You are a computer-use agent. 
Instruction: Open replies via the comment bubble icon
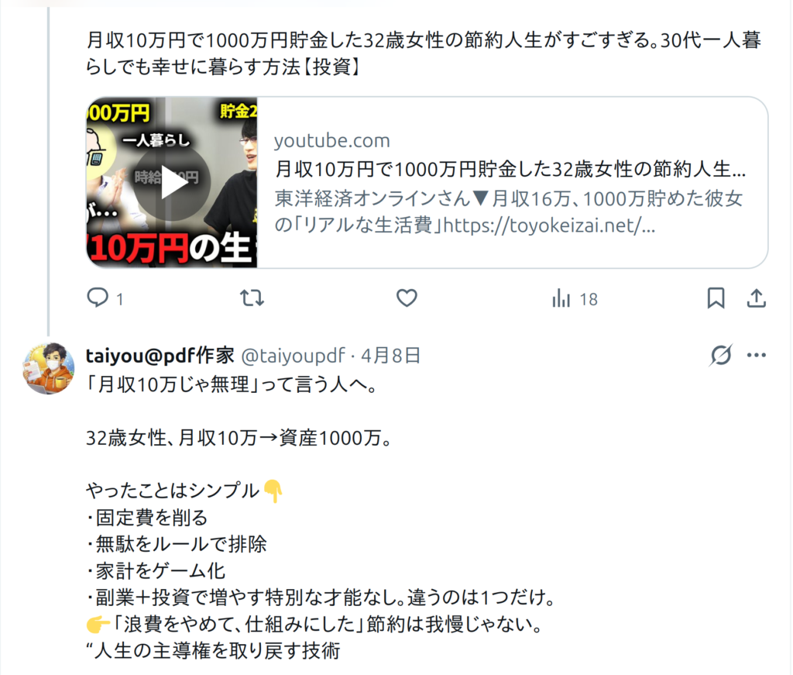[98, 298]
